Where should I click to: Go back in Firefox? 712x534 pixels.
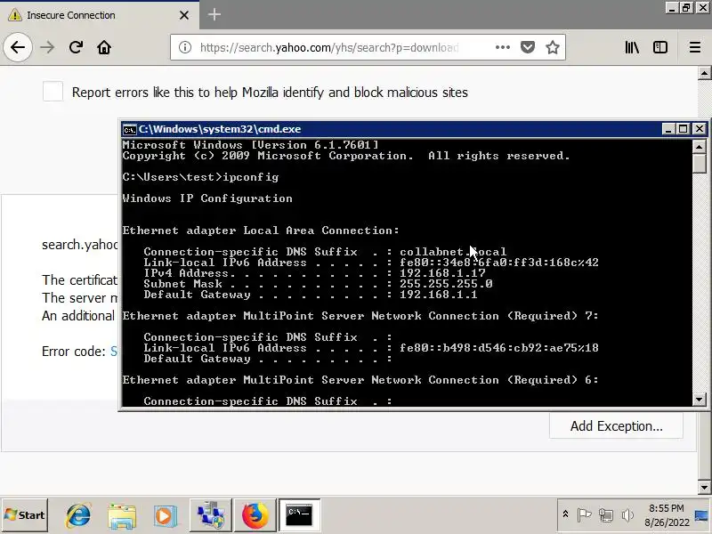tap(18, 47)
